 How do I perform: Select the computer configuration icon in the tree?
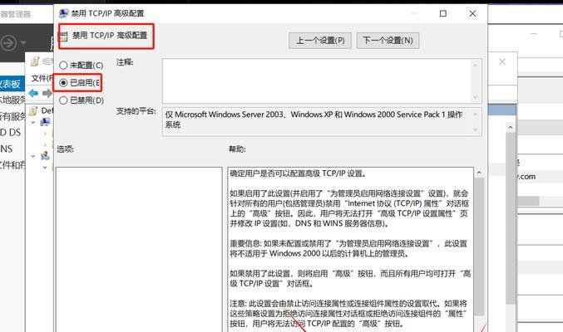click(x=46, y=122)
